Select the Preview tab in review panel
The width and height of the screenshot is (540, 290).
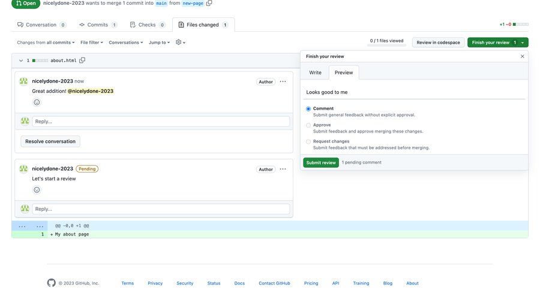pyautogui.click(x=344, y=72)
